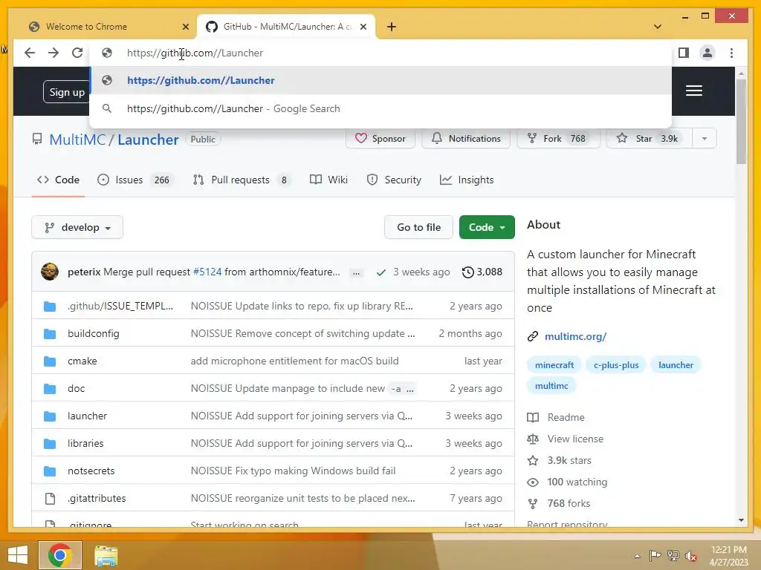This screenshot has width=761, height=570.
Task: Open the View license link
Action: tap(566, 439)
